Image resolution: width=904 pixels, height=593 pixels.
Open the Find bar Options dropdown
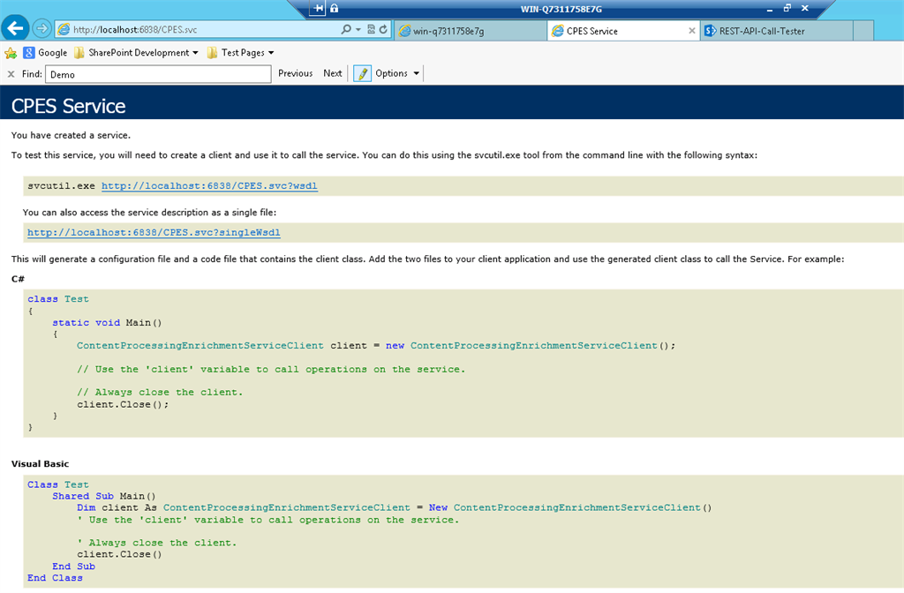[x=397, y=73]
